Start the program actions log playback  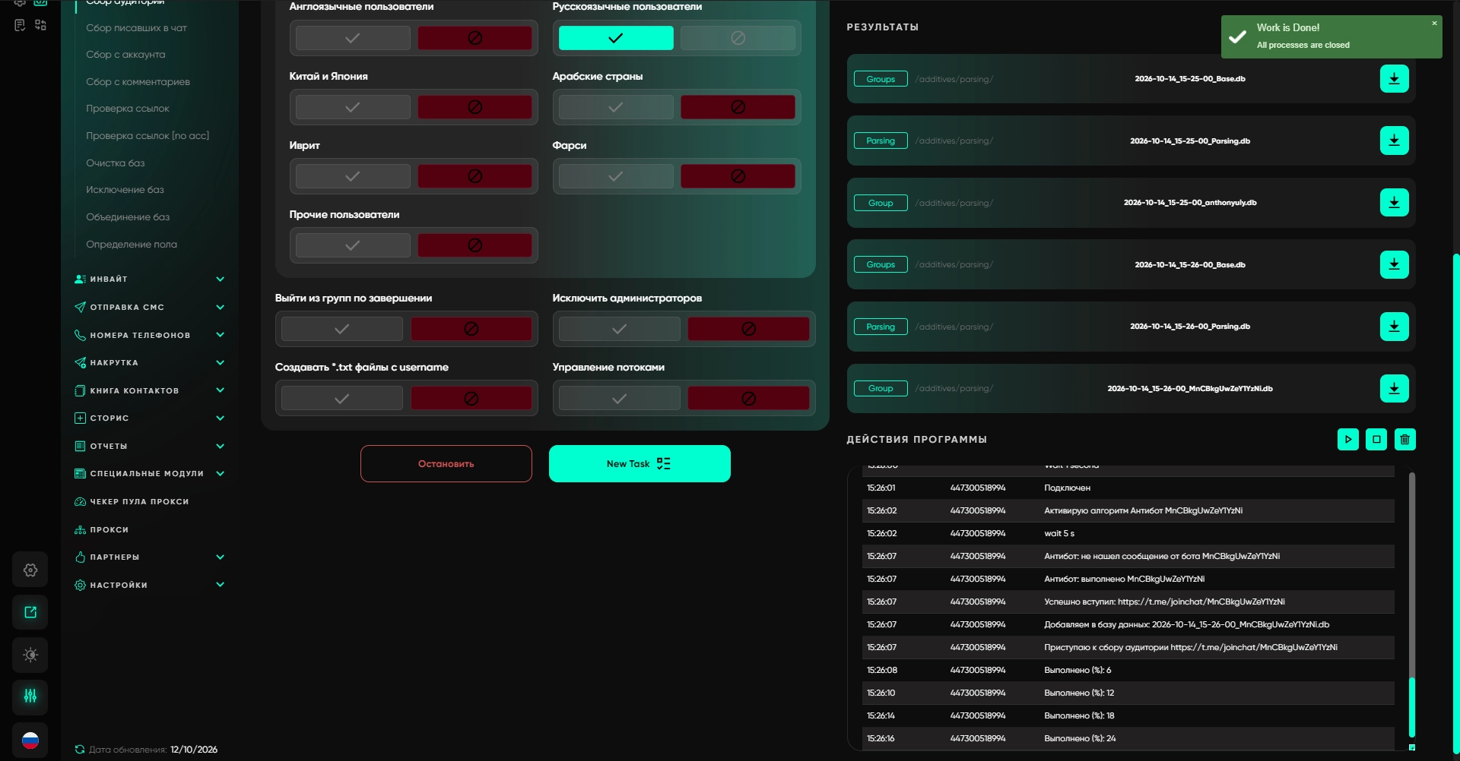point(1347,439)
